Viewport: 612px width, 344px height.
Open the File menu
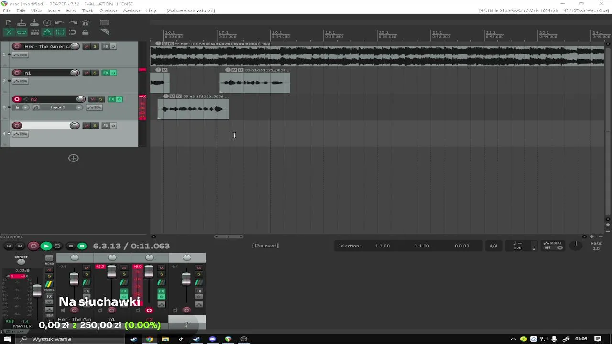click(7, 11)
